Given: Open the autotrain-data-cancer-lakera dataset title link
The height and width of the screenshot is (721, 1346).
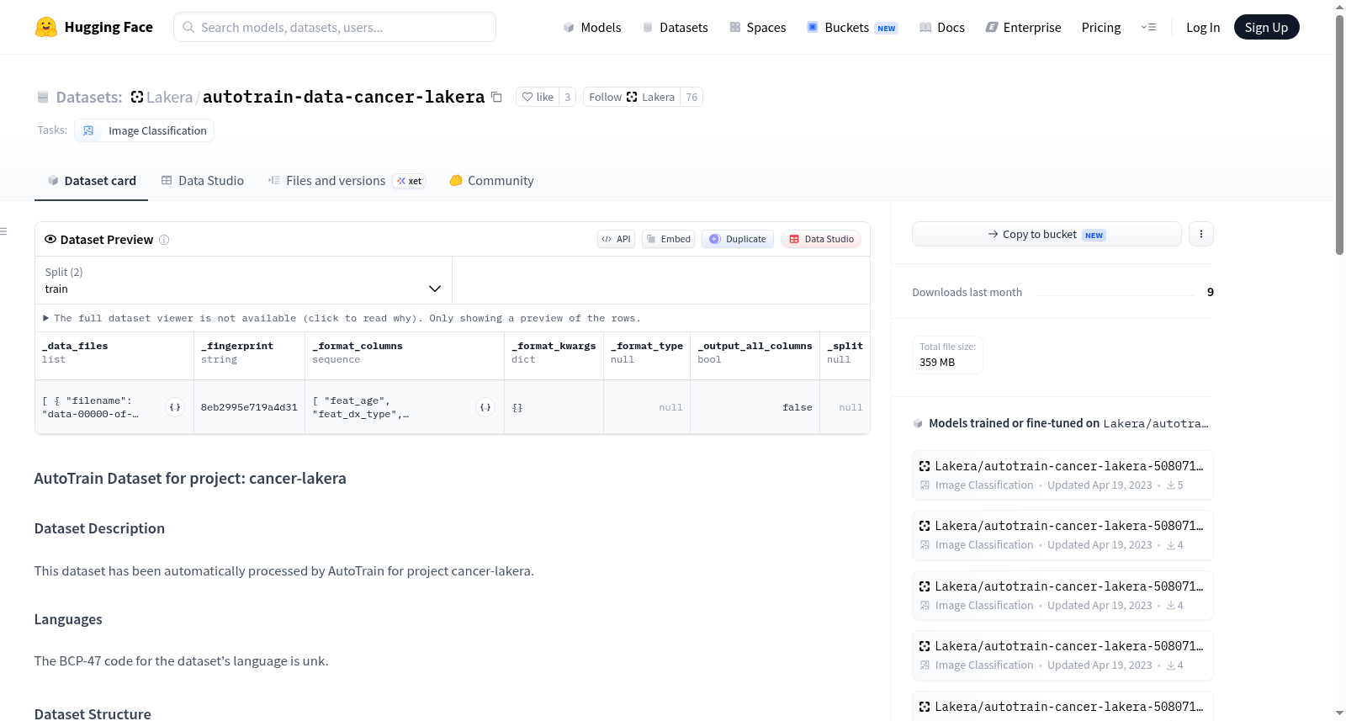Looking at the screenshot, I should 343,97.
